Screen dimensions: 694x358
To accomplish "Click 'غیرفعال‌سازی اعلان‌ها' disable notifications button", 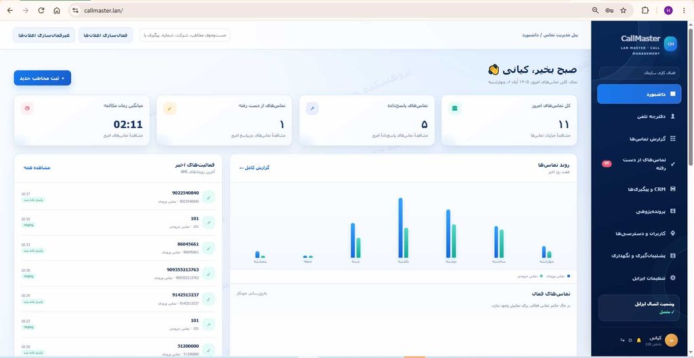I will 44,35.
